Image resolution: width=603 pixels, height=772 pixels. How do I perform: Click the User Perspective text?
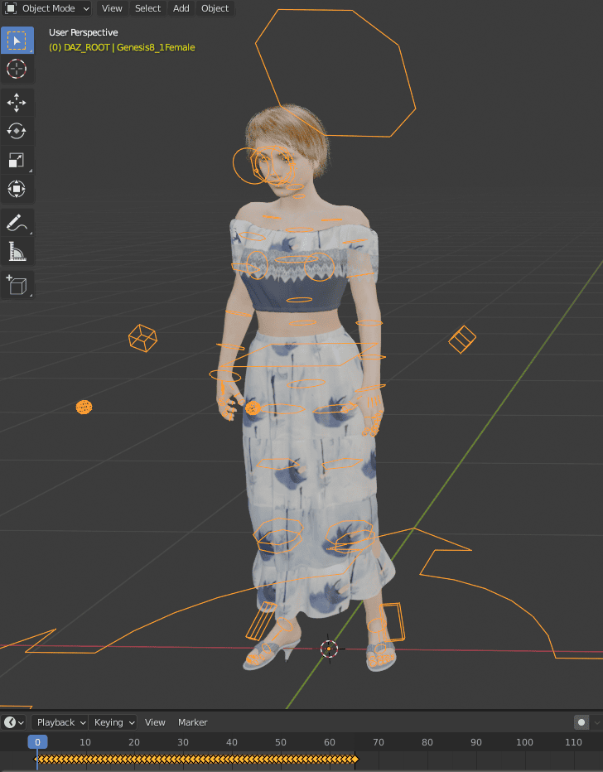pos(83,32)
